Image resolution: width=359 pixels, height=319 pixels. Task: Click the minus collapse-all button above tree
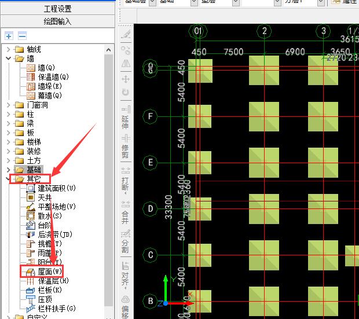[x=22, y=36]
